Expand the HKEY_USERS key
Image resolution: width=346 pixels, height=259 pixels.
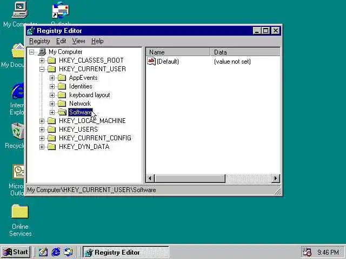[42, 129]
